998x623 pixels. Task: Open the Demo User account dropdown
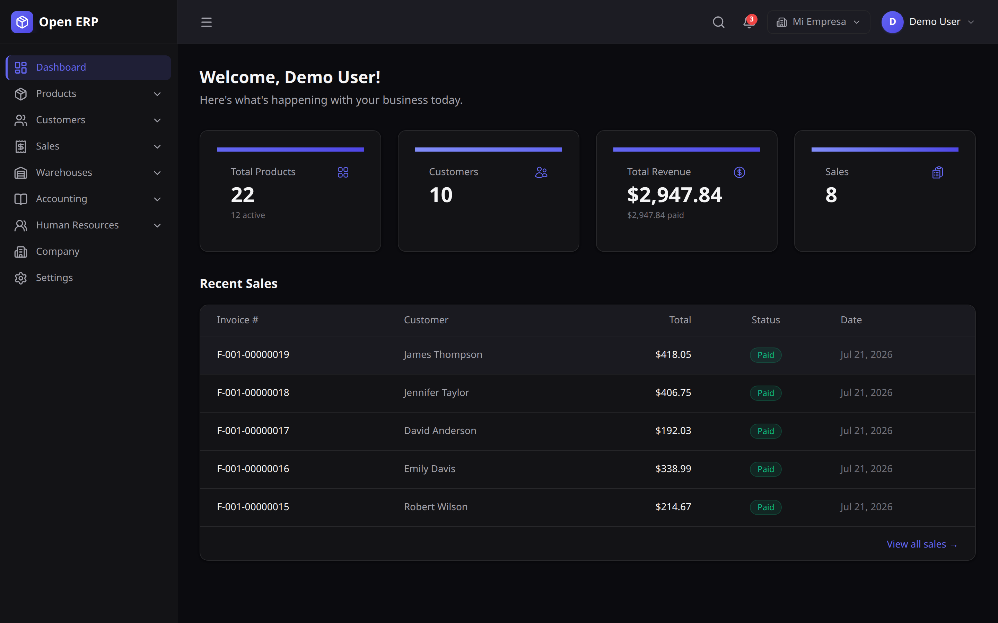click(928, 22)
